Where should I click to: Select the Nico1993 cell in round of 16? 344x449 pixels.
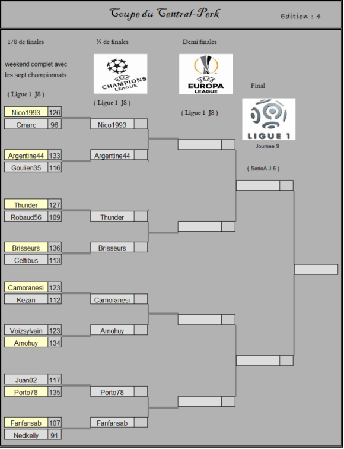(26, 112)
